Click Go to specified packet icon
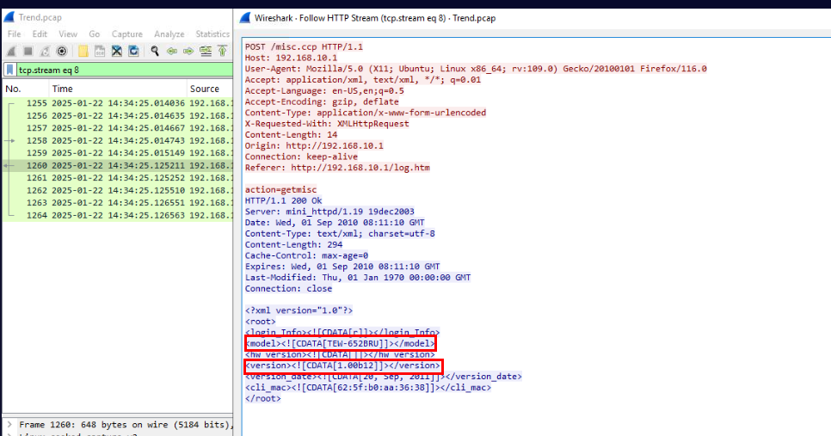The width and height of the screenshot is (831, 436). [x=205, y=52]
